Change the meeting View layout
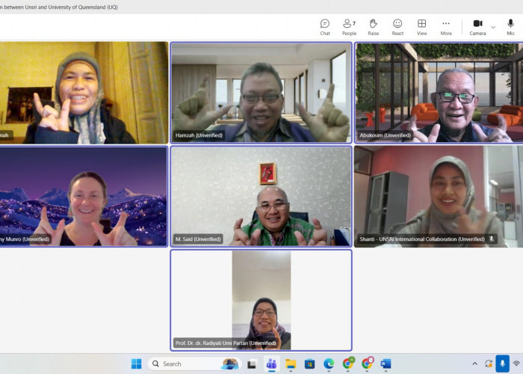Screen dimensions: 523x374 [421, 27]
